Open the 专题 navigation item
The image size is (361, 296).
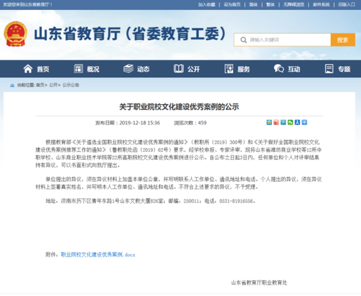337,69
